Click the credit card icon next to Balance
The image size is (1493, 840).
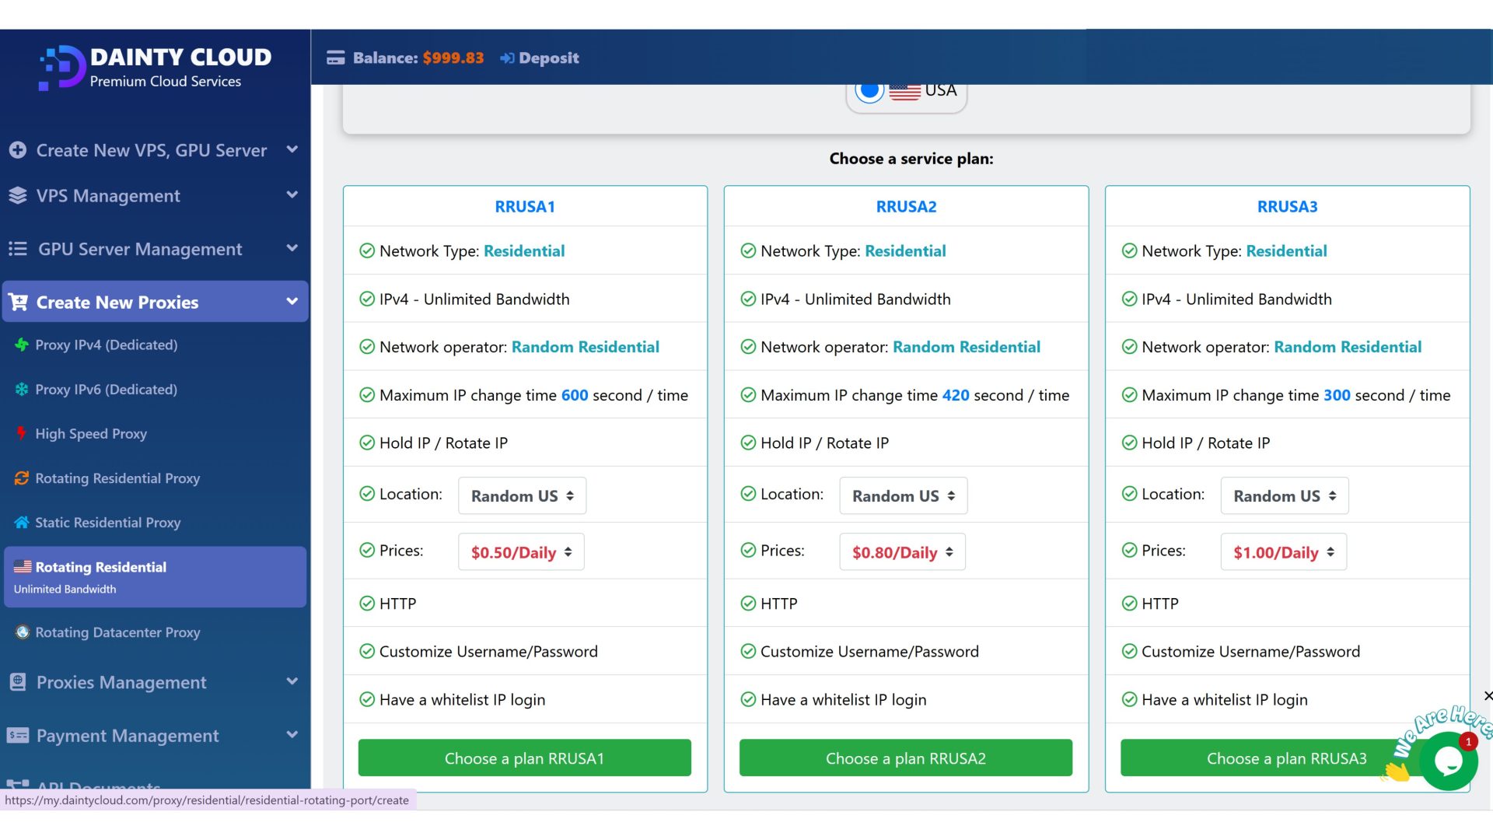[x=336, y=58]
